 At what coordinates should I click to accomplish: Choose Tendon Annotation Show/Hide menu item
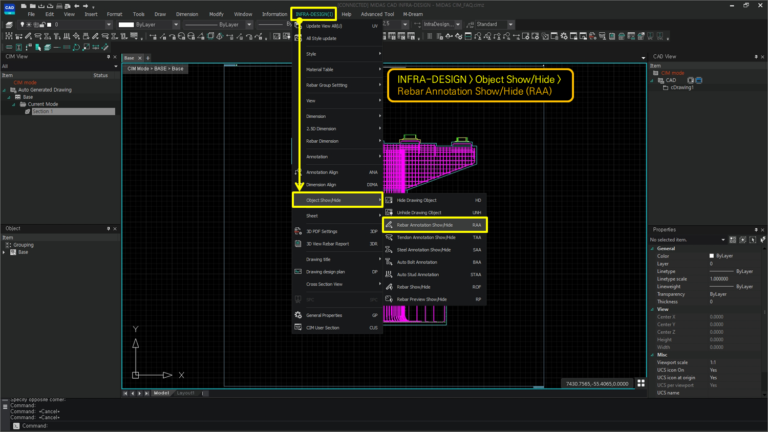click(x=435, y=237)
